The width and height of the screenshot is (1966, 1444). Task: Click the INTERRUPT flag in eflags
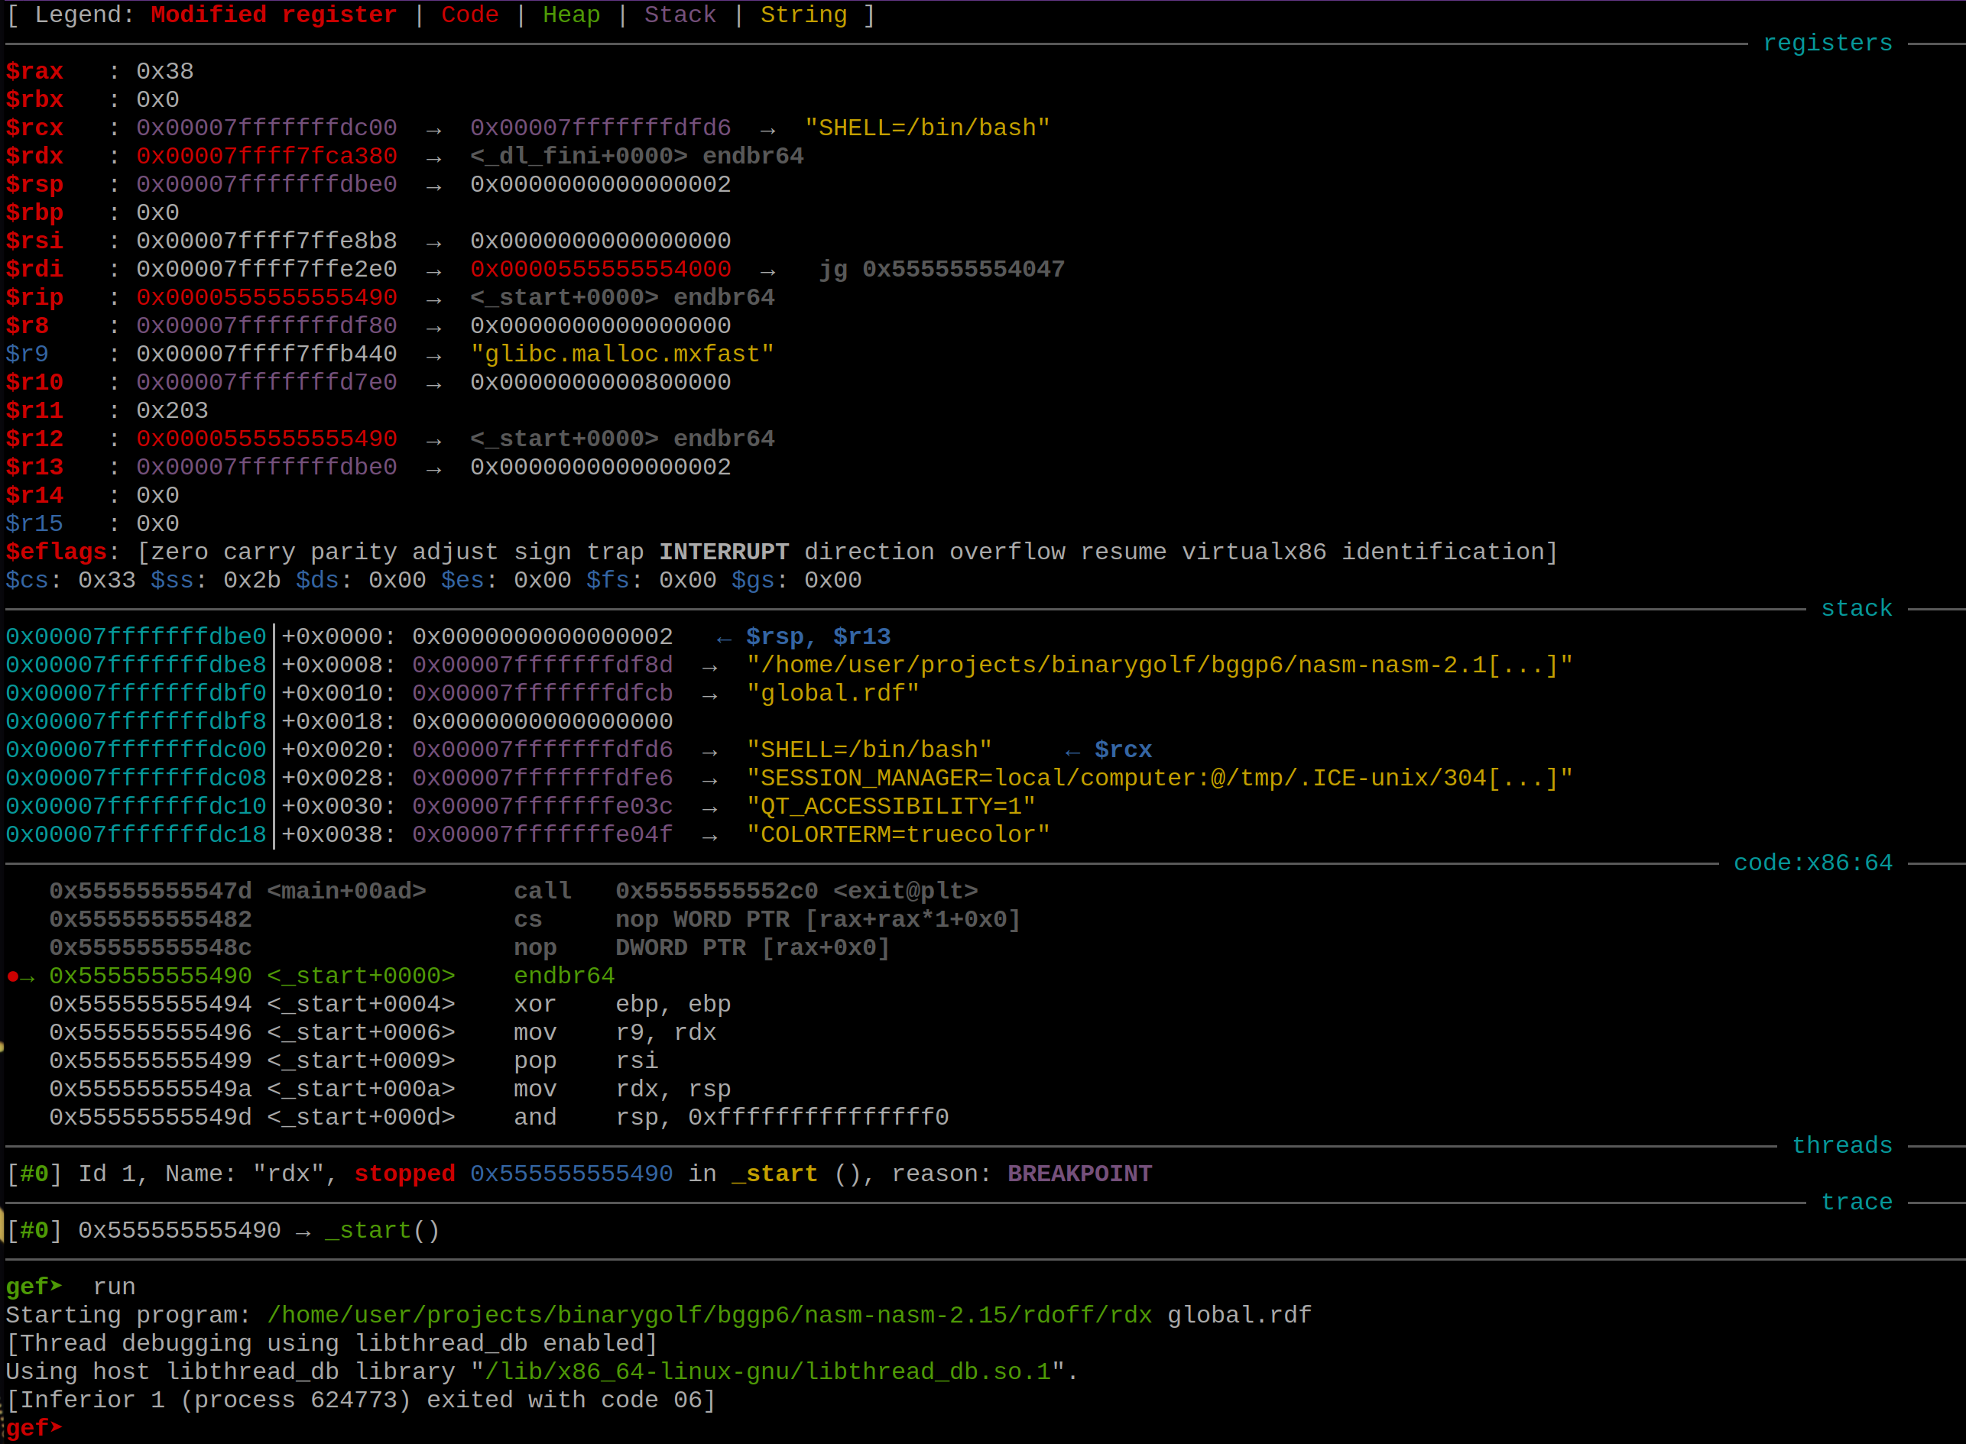click(x=723, y=552)
